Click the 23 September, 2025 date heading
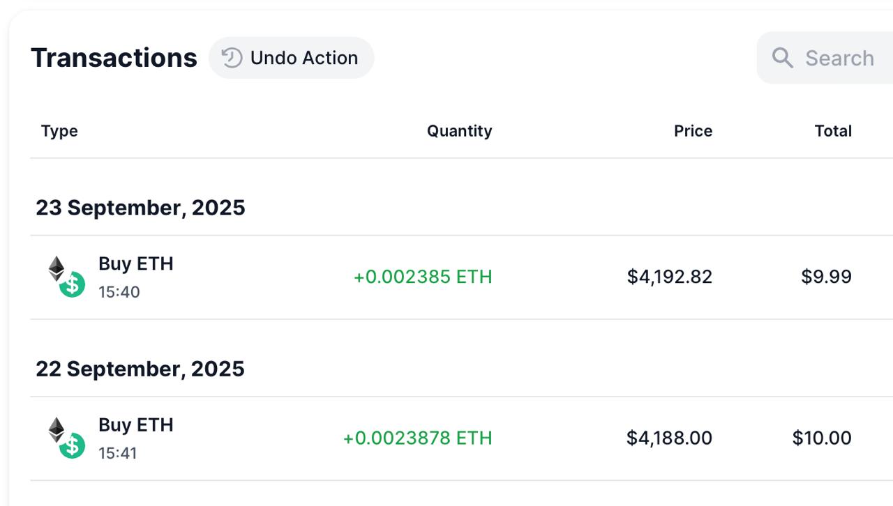Screen dimensions: 893x506 pos(140,208)
